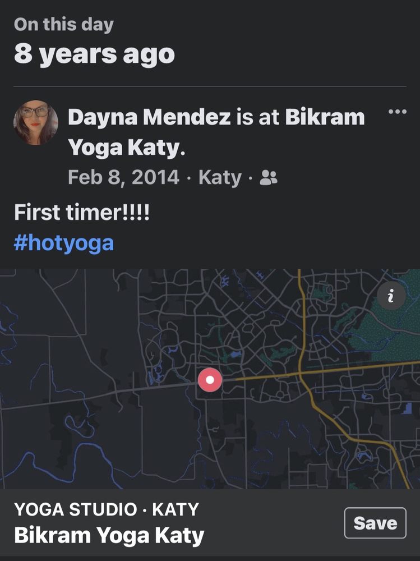Tap the 'First timer!!!!' post text

(x=82, y=212)
